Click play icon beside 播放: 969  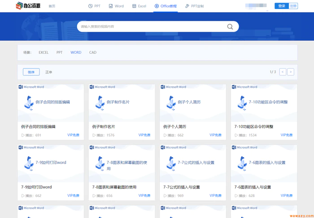click(165, 196)
